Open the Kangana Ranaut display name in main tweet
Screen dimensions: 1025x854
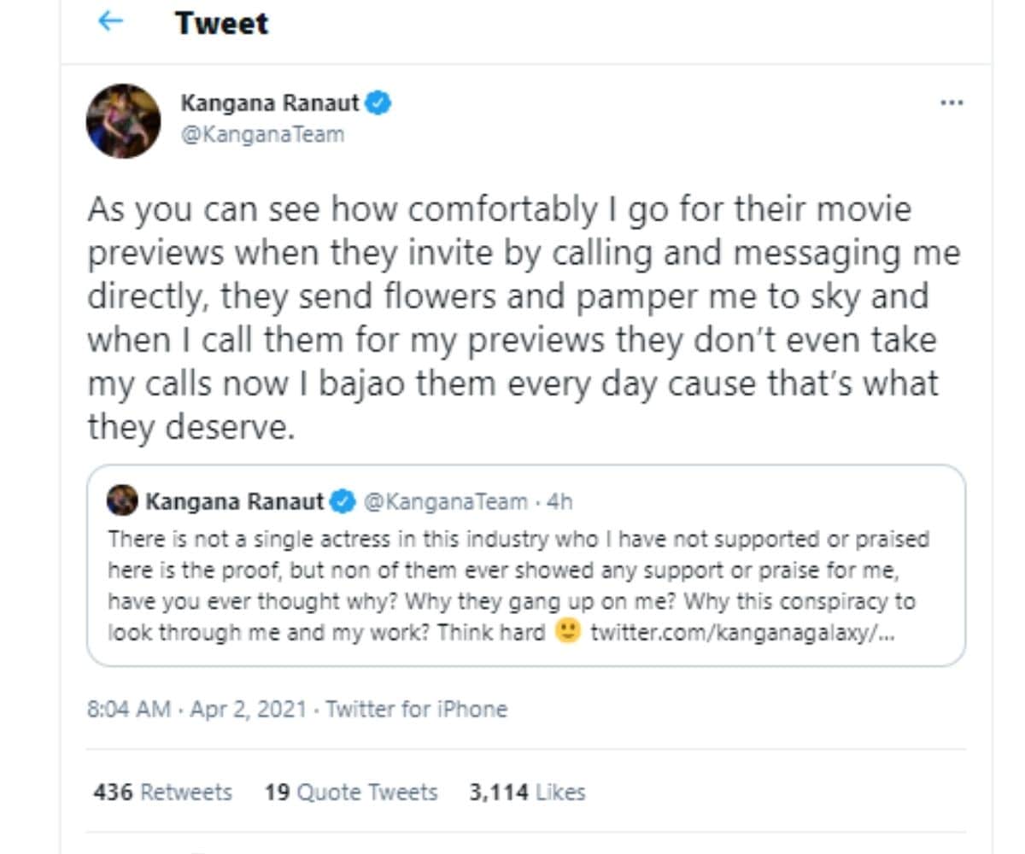[x=270, y=104]
